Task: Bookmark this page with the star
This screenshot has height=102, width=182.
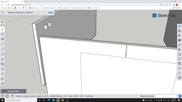Action: [170, 5]
